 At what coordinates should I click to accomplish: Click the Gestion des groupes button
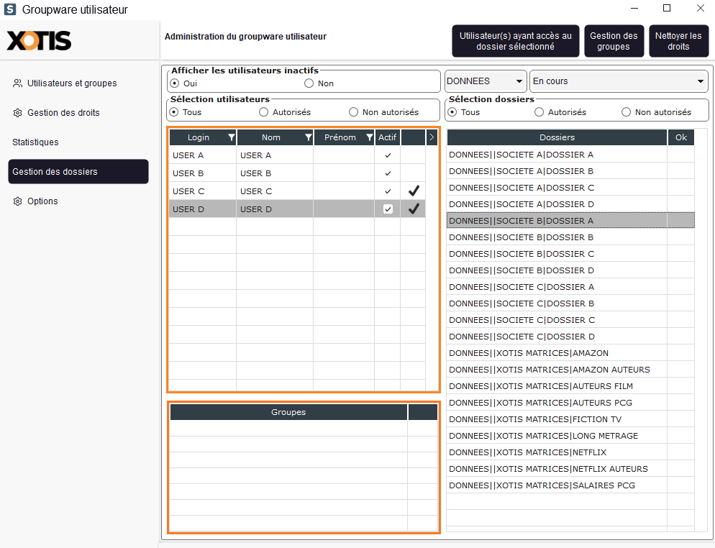point(614,41)
